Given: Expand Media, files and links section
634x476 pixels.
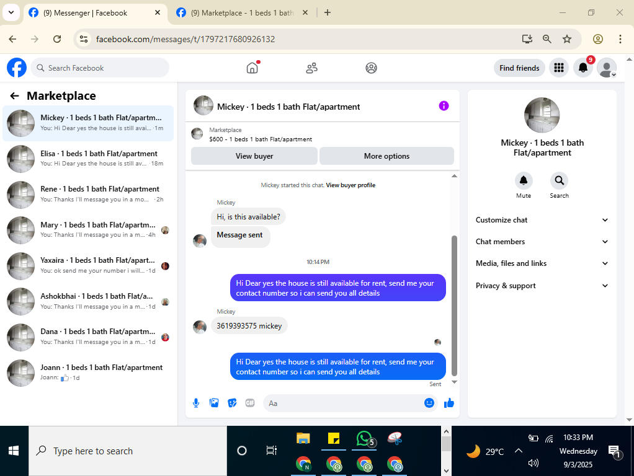Looking at the screenshot, I should click(542, 263).
